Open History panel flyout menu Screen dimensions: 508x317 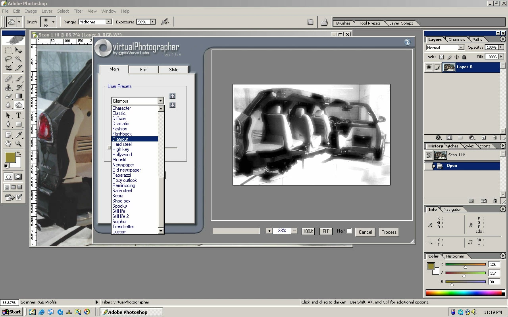coord(503,146)
